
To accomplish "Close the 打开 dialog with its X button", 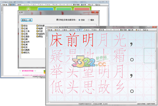I will pos(95,12).
